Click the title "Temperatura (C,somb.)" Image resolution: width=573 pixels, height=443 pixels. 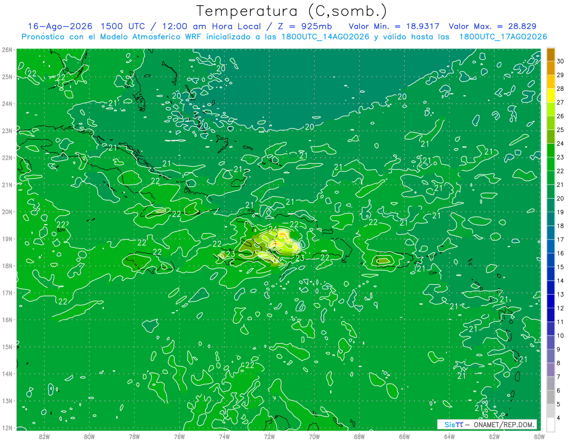click(292, 11)
